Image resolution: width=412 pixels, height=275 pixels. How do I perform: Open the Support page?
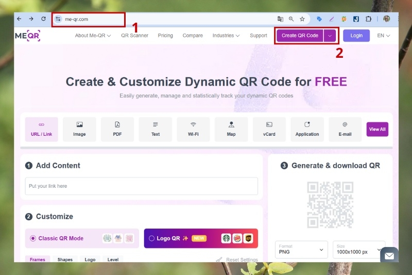259,36
